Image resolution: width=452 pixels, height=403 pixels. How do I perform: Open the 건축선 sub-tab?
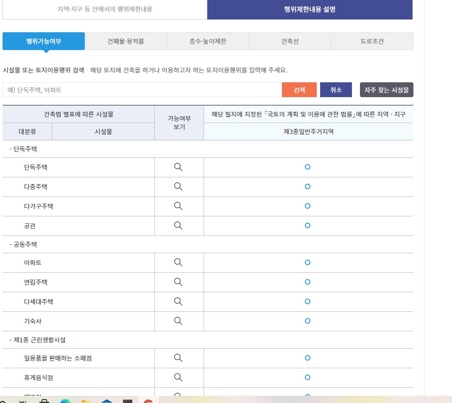290,41
